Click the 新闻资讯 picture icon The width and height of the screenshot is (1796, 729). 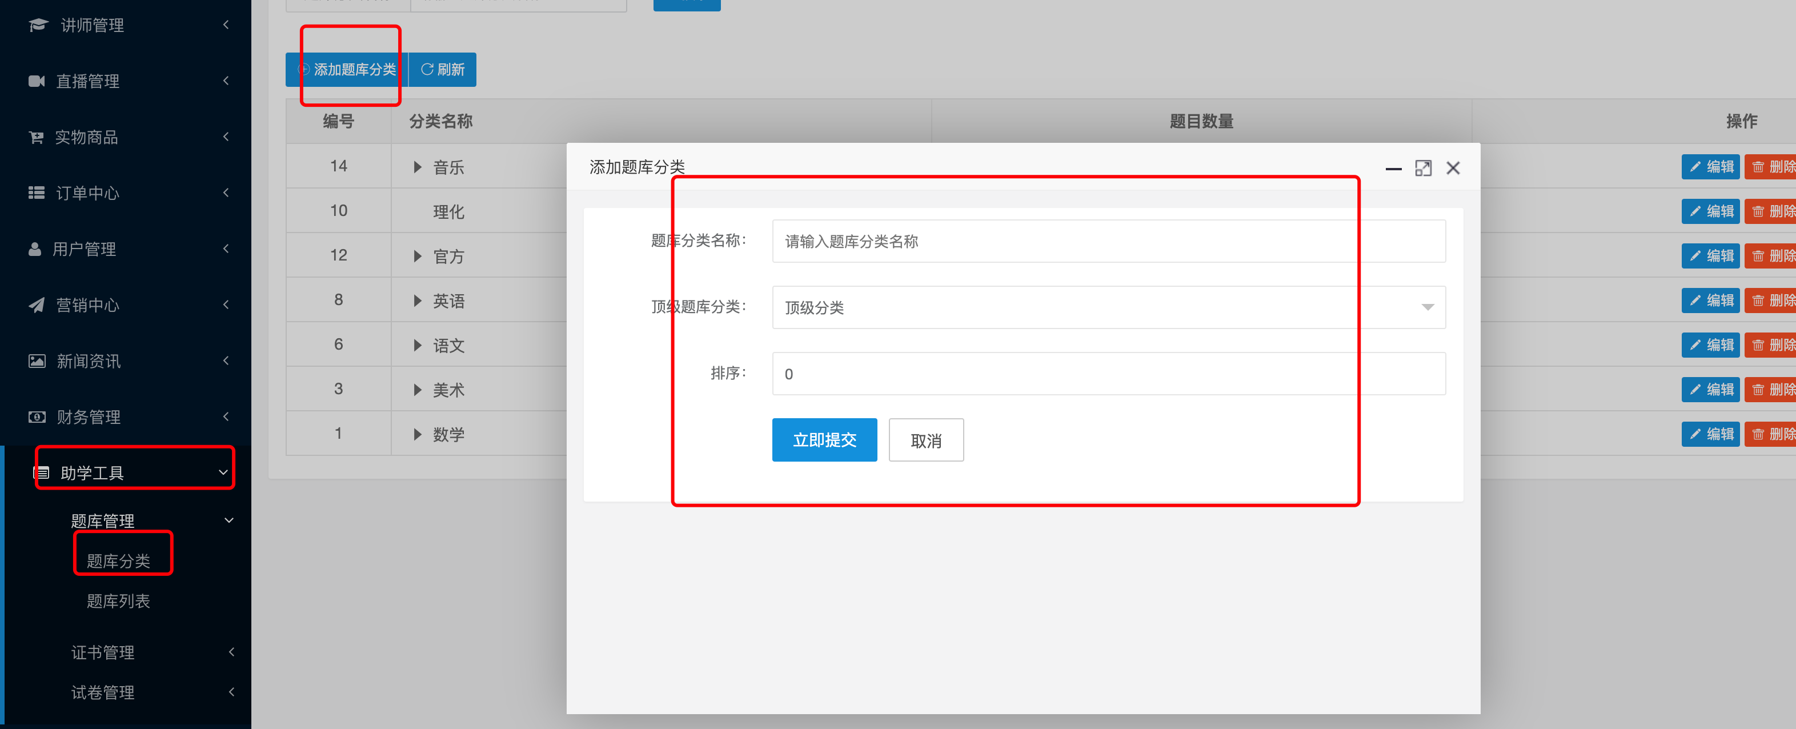(x=37, y=361)
